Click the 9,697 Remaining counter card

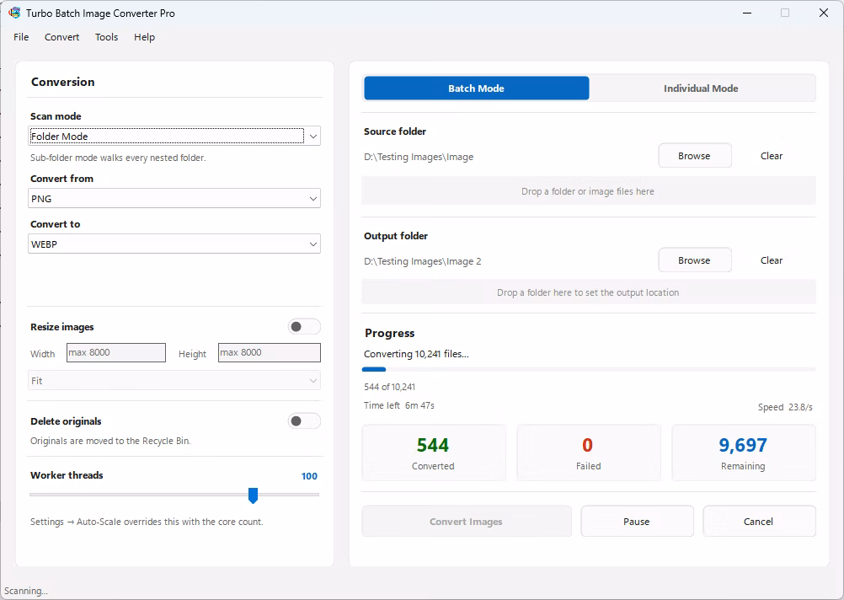[x=744, y=453]
